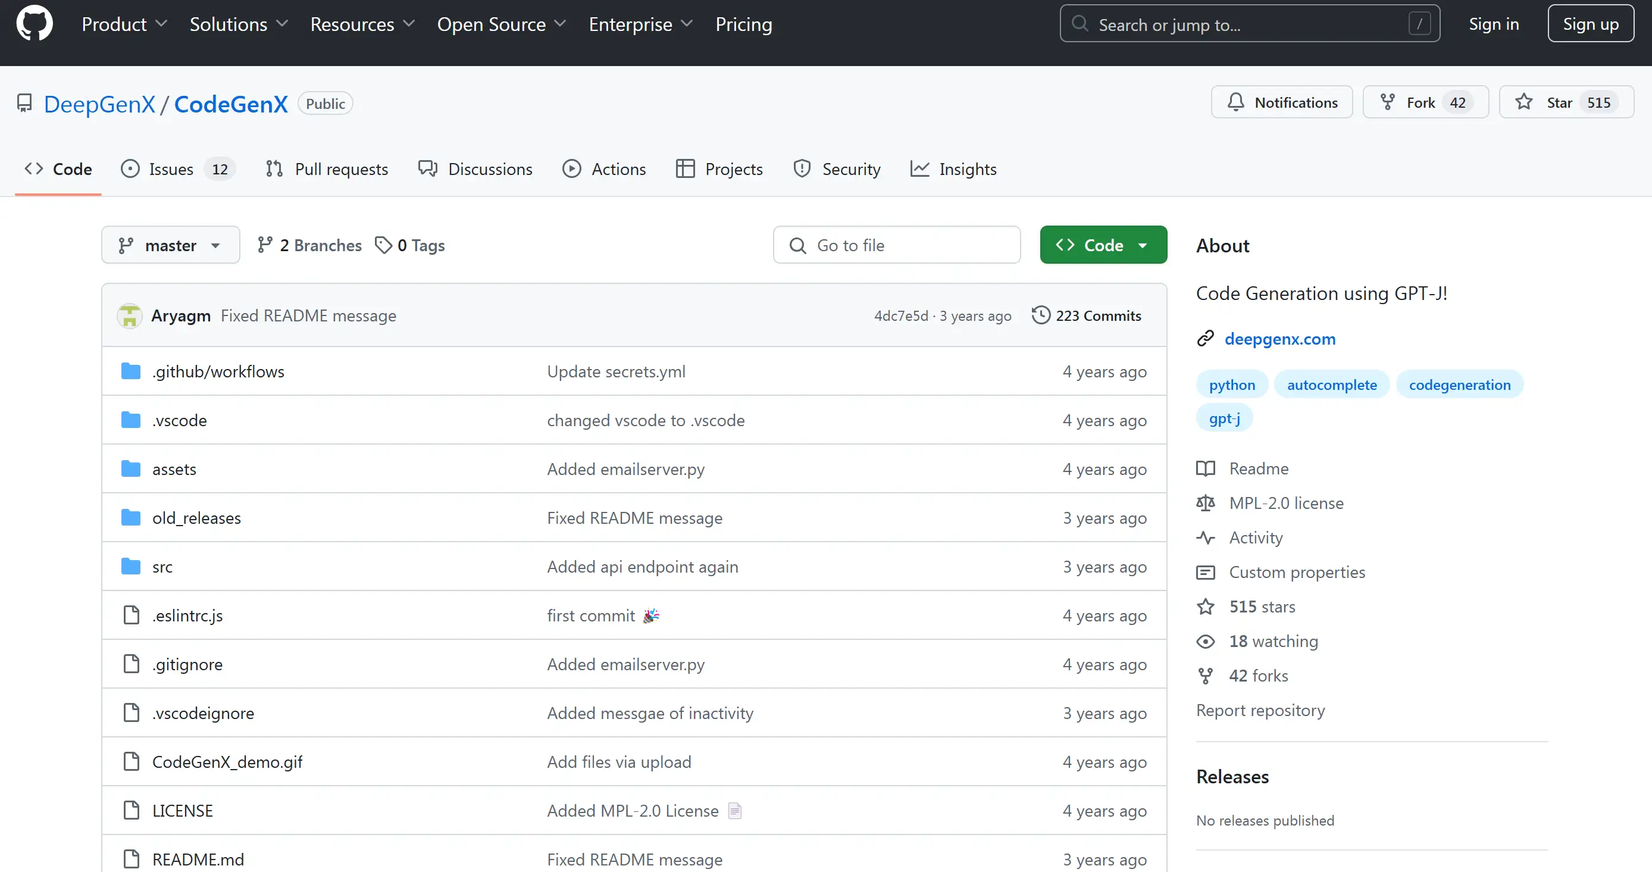Click the CodeGenX_demo.gif file icon
The height and width of the screenshot is (872, 1652).
click(x=132, y=762)
